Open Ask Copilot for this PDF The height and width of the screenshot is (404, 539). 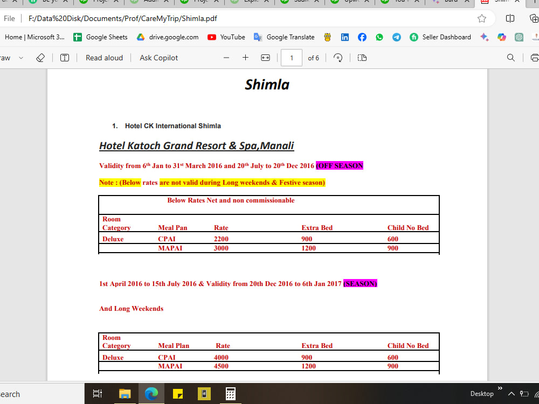coord(159,58)
